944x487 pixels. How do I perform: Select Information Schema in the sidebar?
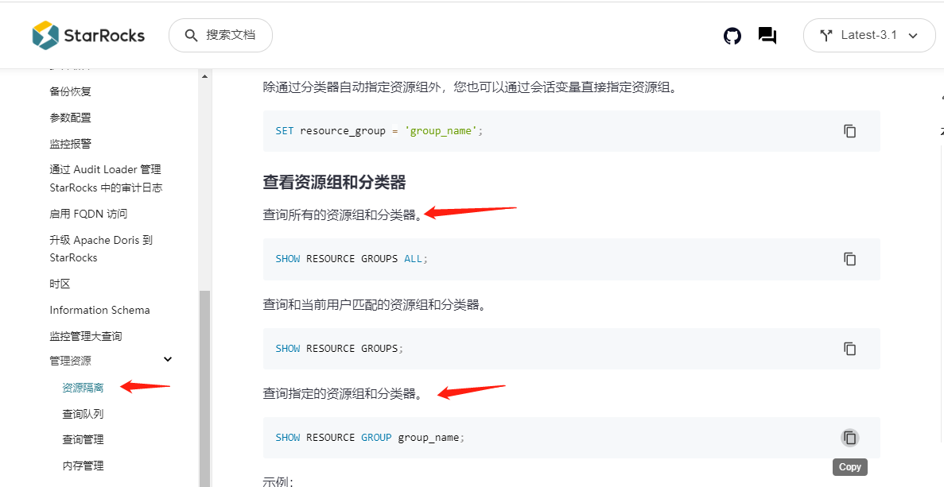[99, 310]
